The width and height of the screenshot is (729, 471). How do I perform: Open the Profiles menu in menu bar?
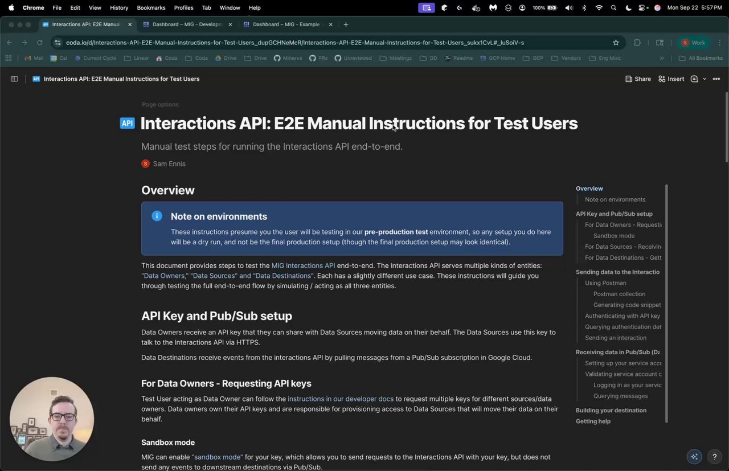[183, 8]
